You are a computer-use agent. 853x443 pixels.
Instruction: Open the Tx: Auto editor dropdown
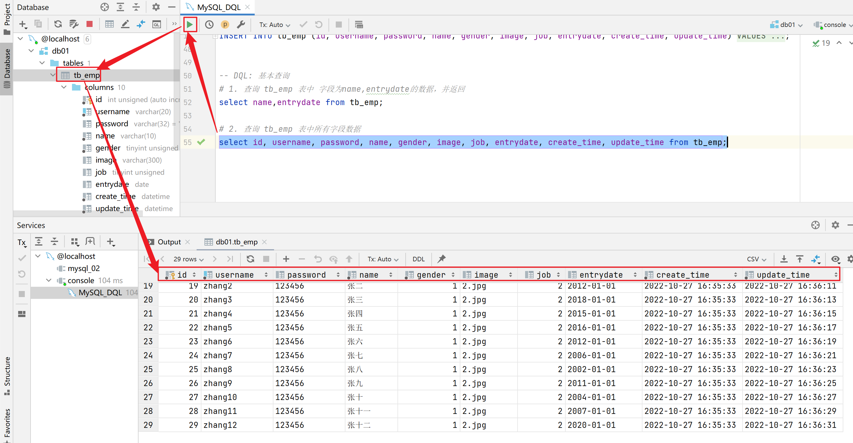click(275, 25)
